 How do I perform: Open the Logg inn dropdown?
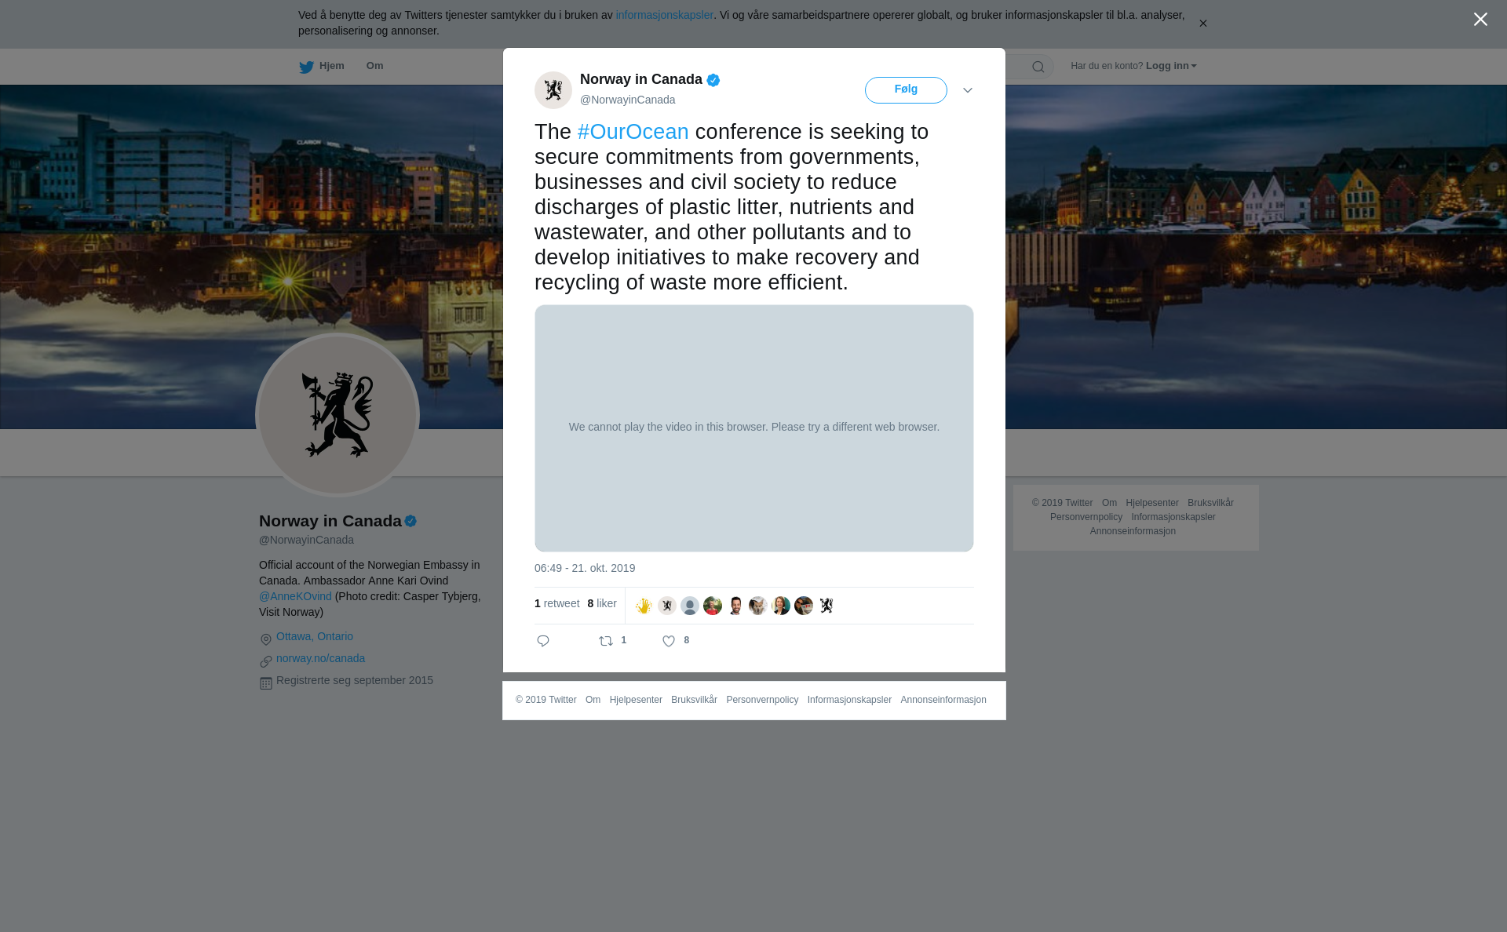click(1170, 66)
